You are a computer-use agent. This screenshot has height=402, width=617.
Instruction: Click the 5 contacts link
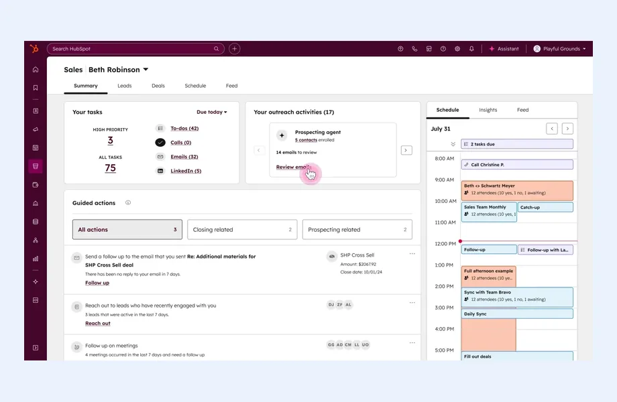pyautogui.click(x=306, y=140)
